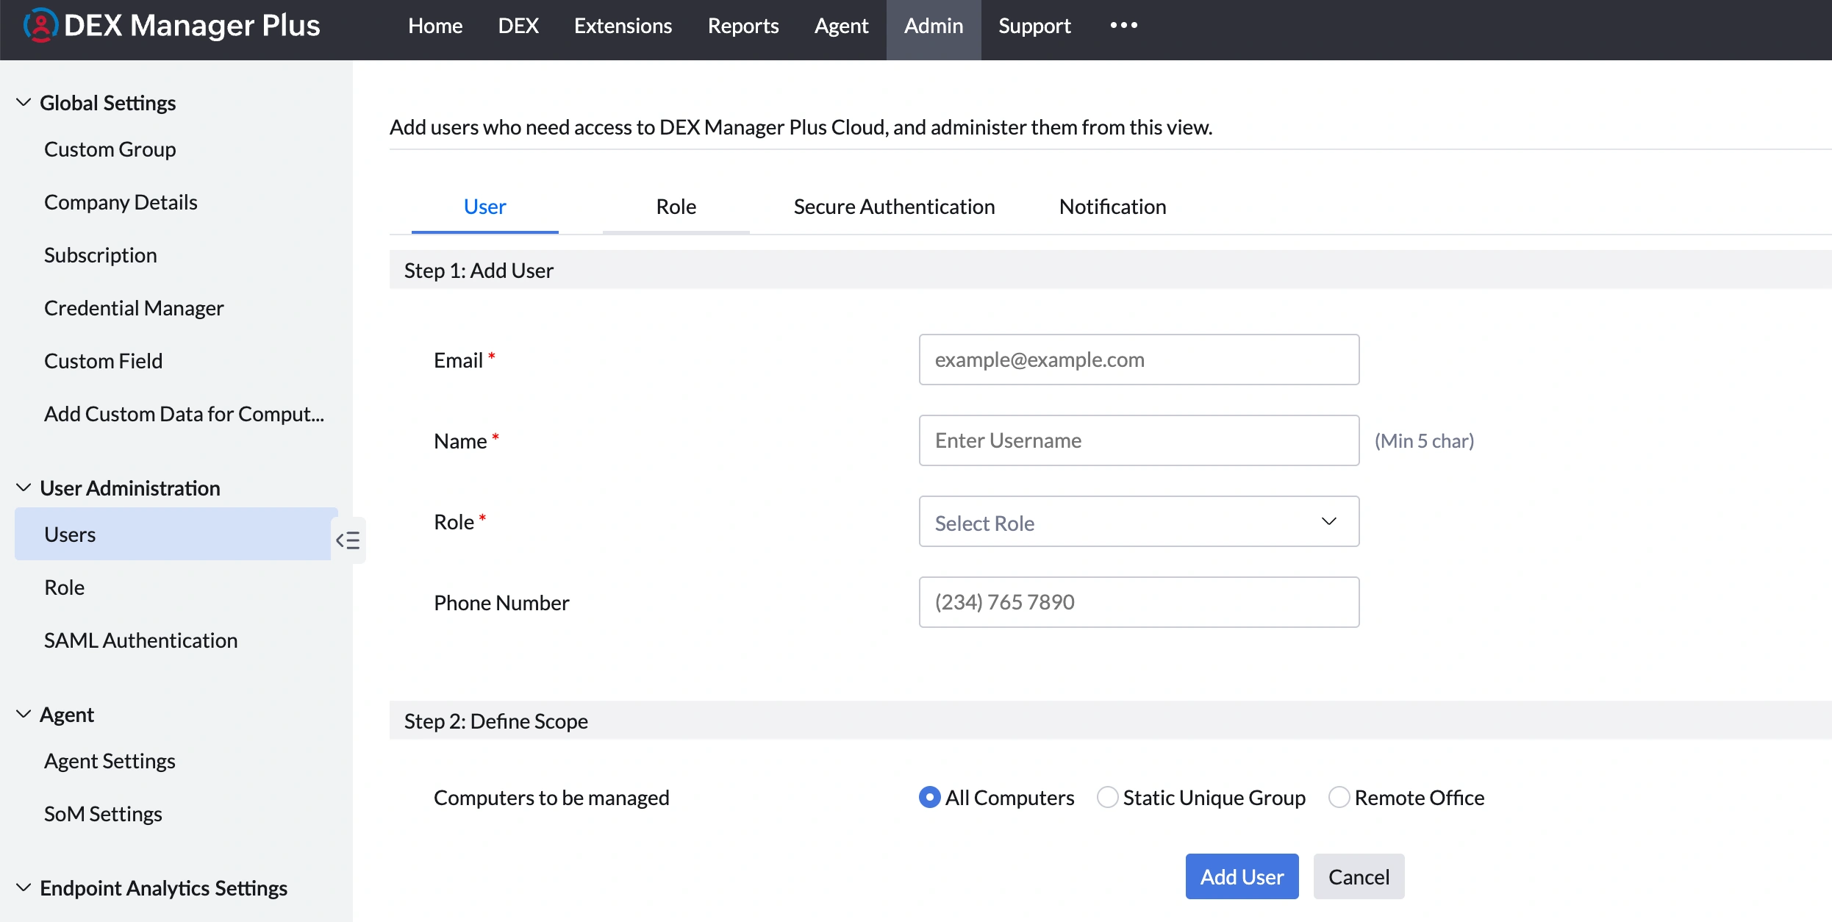Open the Select Role dropdown

click(1139, 522)
